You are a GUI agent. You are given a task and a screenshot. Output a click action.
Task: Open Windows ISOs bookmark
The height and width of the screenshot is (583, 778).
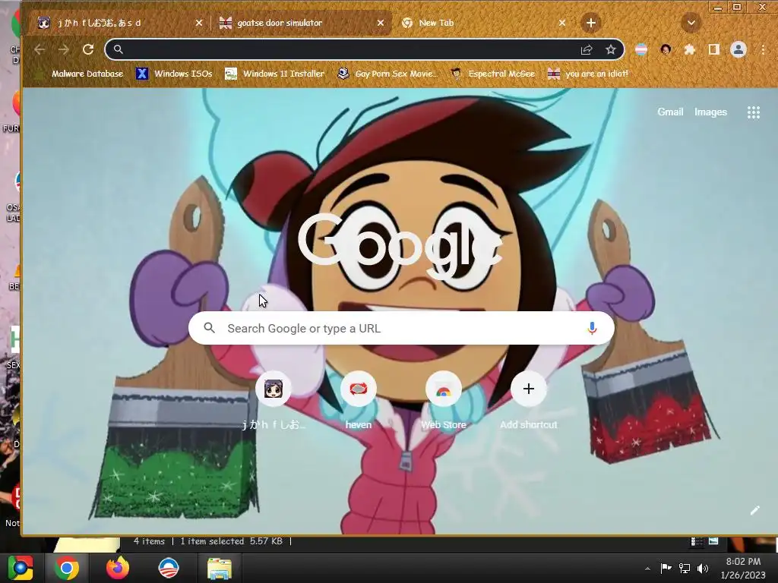pos(174,74)
